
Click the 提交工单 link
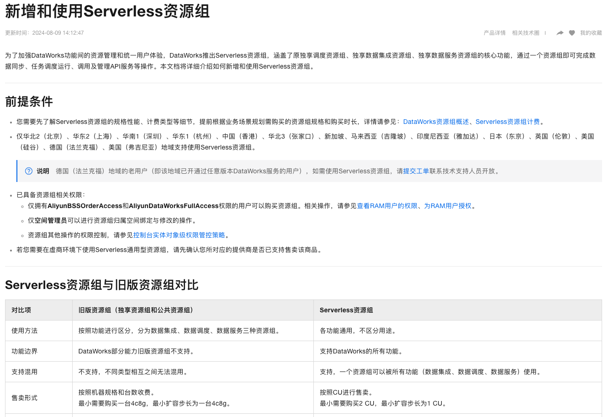coord(416,171)
